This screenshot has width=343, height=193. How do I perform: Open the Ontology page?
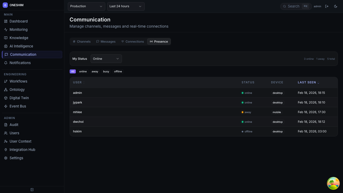[x=17, y=90]
